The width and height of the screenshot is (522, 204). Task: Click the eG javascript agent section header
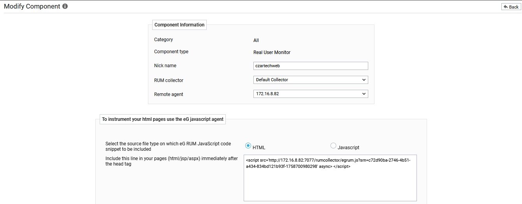click(x=163, y=119)
